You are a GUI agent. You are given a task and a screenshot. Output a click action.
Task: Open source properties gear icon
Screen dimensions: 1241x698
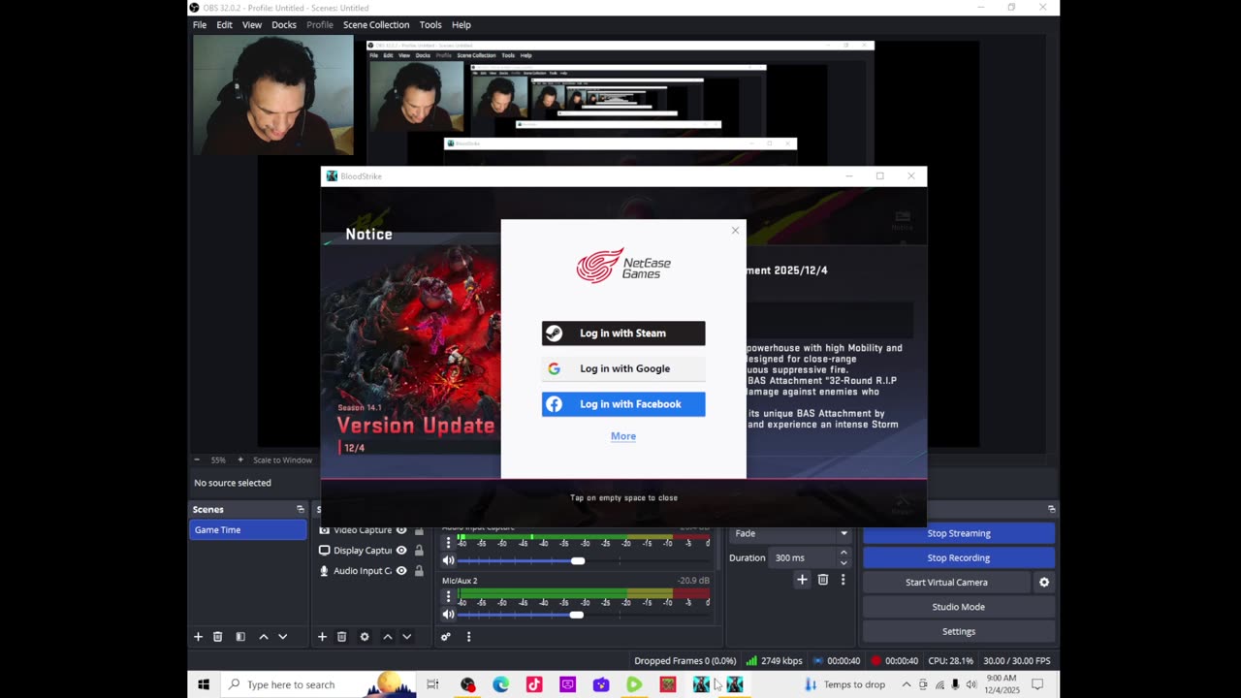[x=365, y=637]
